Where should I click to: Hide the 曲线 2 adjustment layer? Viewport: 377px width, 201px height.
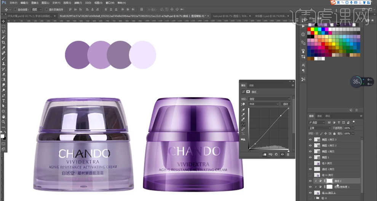click(x=310, y=181)
